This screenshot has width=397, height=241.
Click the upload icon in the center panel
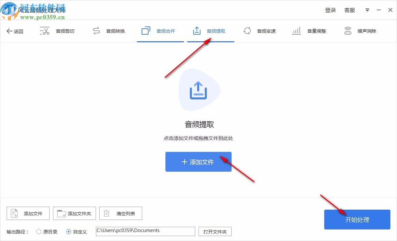[x=198, y=90]
